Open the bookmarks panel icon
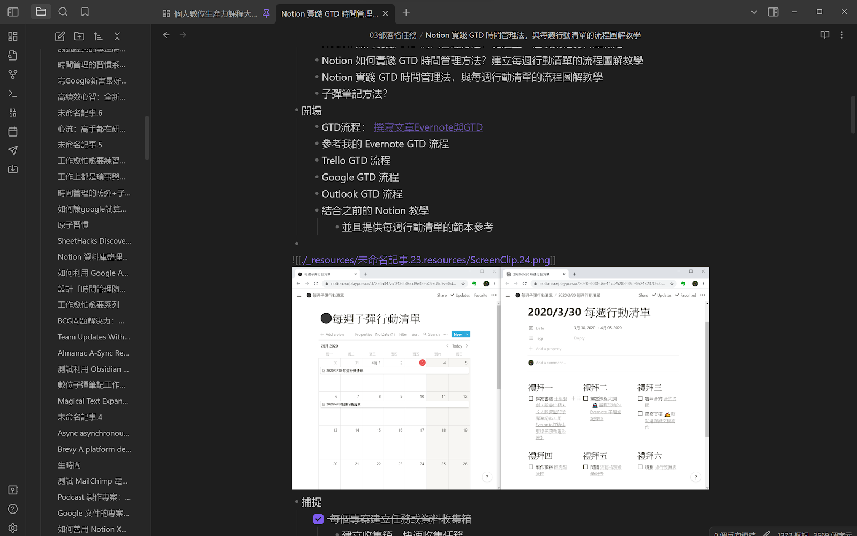The image size is (857, 536). point(85,12)
